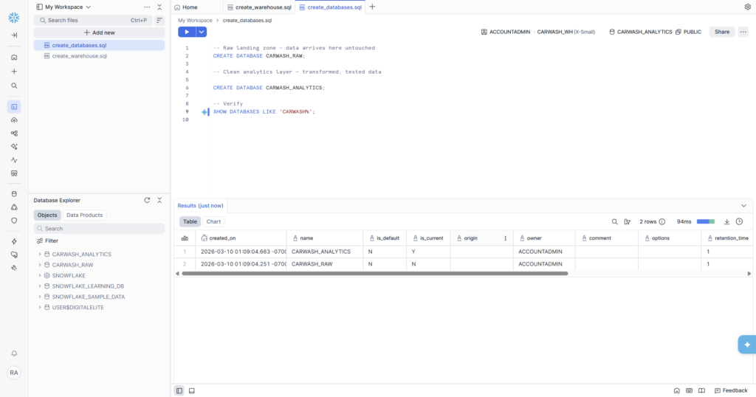Click the search icon in results toolbar
The image size is (756, 397).
pyautogui.click(x=614, y=221)
